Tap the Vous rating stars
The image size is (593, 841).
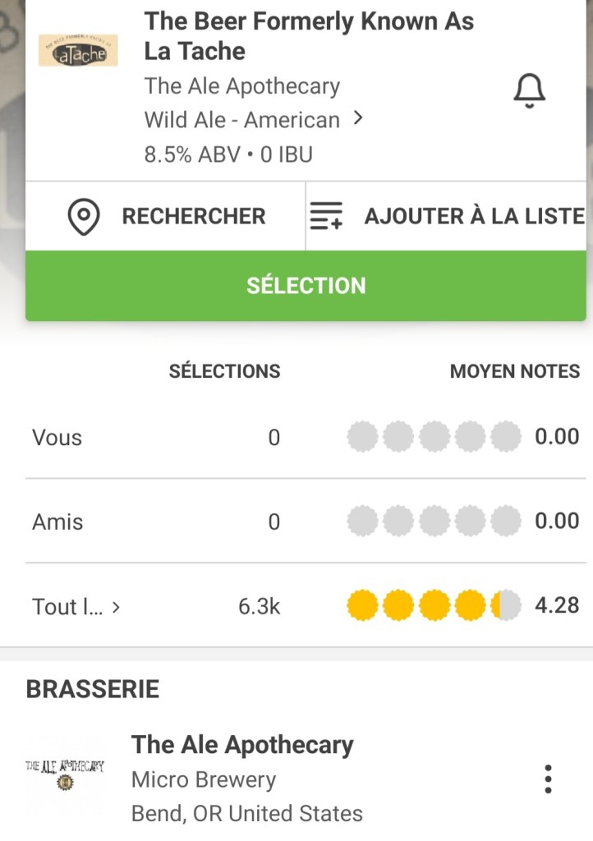coord(434,437)
